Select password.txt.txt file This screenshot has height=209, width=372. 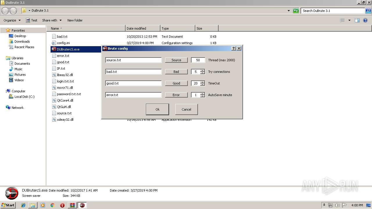(x=69, y=94)
